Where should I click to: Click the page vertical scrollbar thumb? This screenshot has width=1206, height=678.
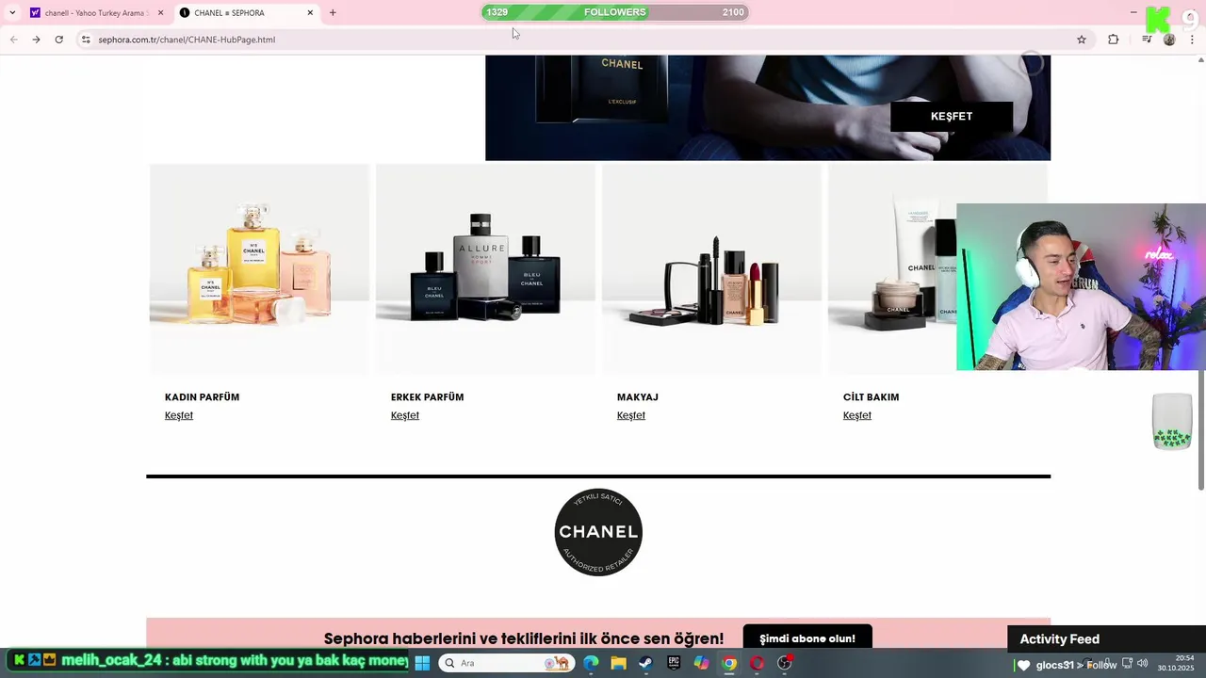[1201, 428]
